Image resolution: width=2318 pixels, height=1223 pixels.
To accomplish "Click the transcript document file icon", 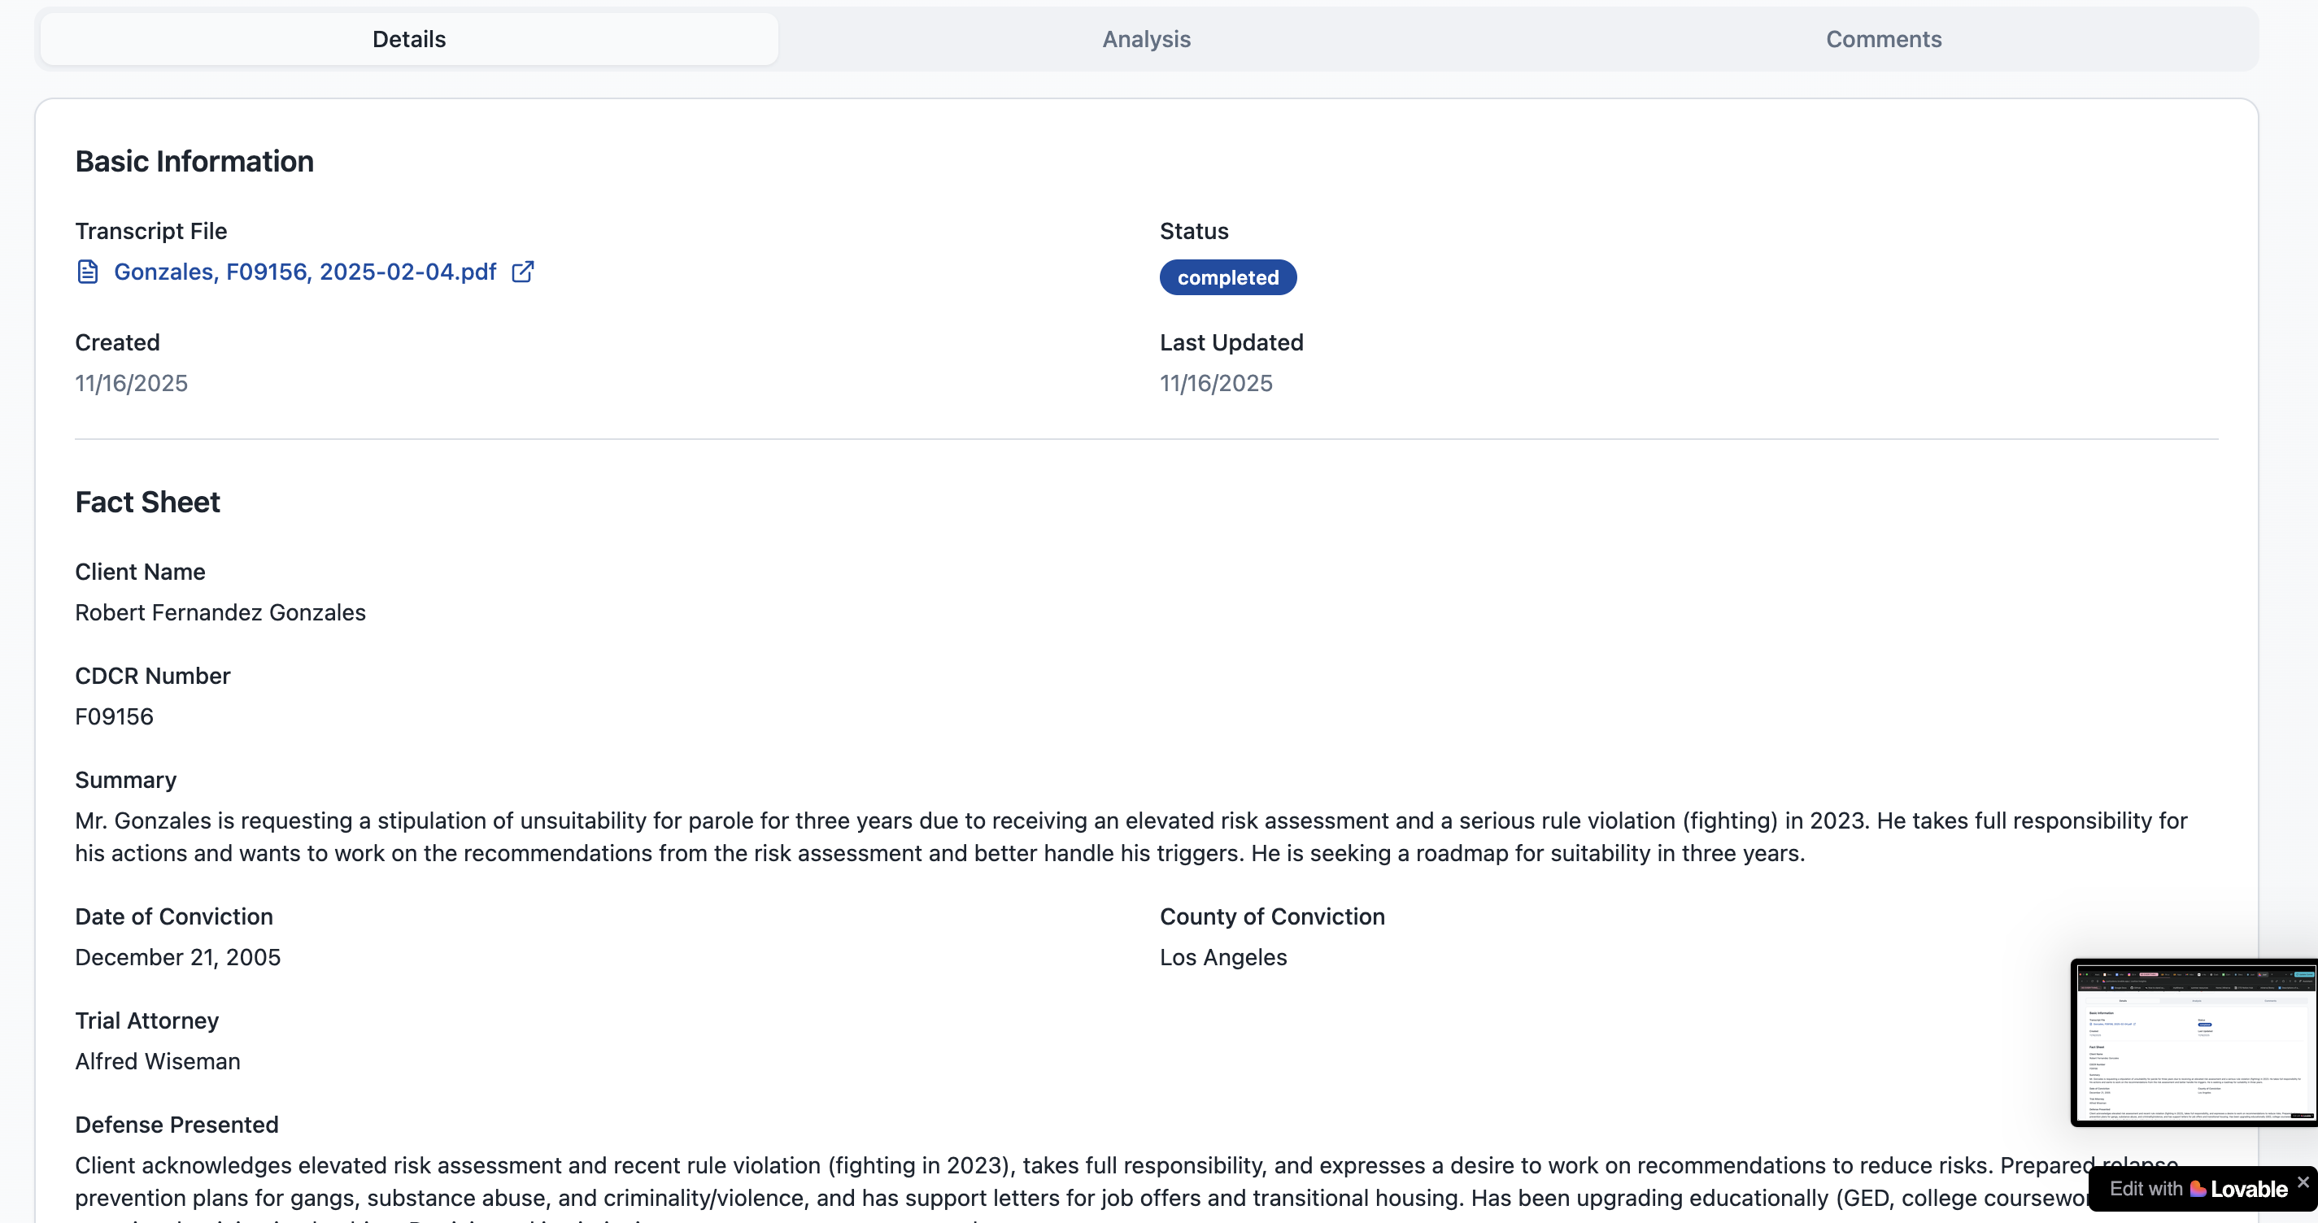I will (x=87, y=272).
